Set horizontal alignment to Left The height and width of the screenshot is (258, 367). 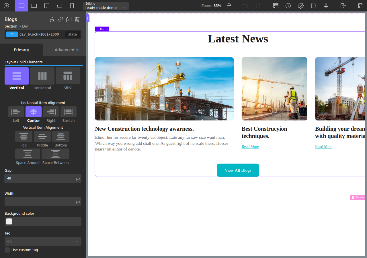pyautogui.click(x=16, y=112)
